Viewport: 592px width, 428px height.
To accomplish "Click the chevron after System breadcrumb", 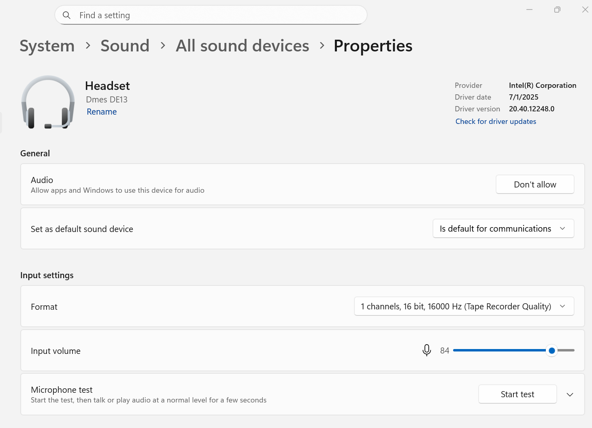I will click(88, 46).
